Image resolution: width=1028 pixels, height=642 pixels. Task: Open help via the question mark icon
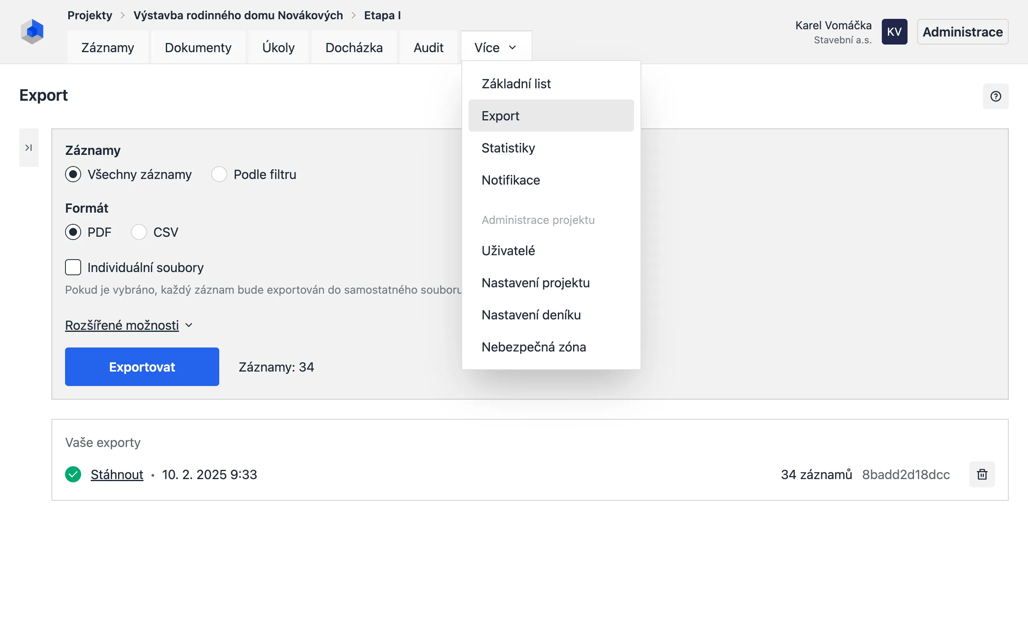click(x=995, y=96)
